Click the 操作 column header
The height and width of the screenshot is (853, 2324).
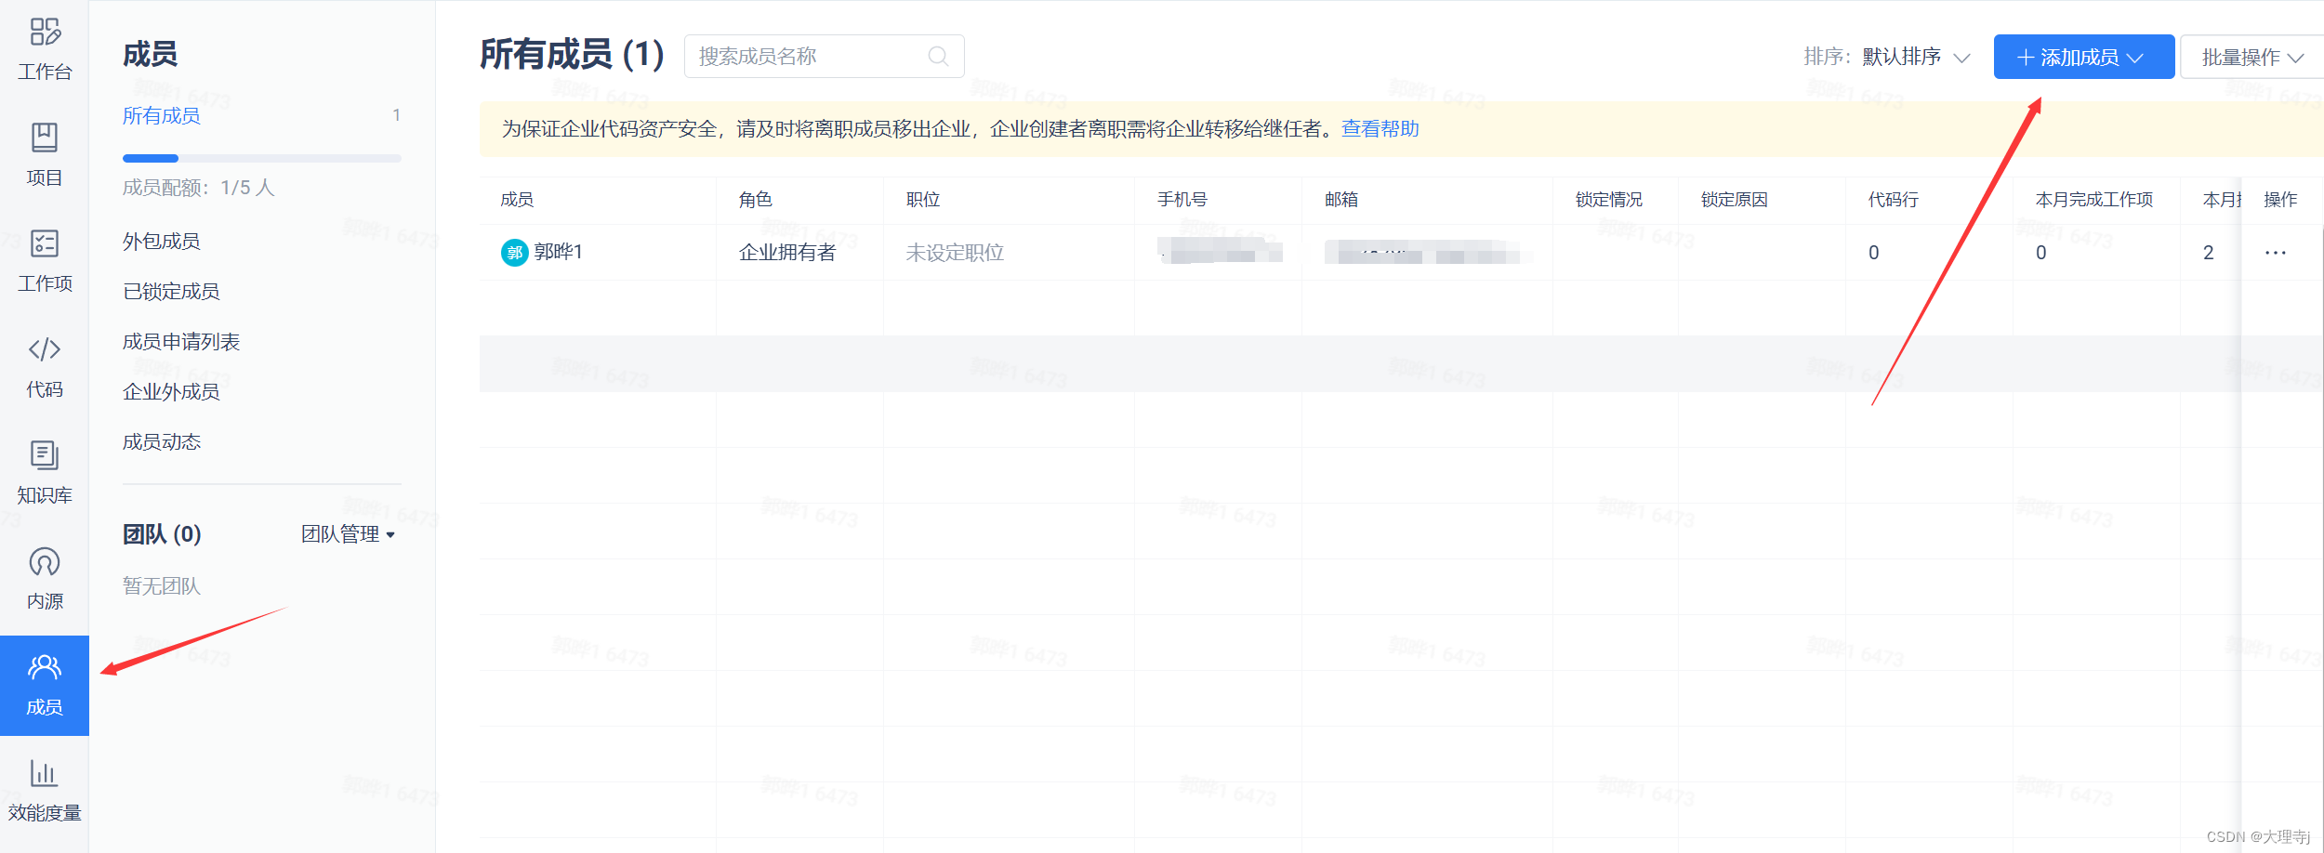point(2280,200)
